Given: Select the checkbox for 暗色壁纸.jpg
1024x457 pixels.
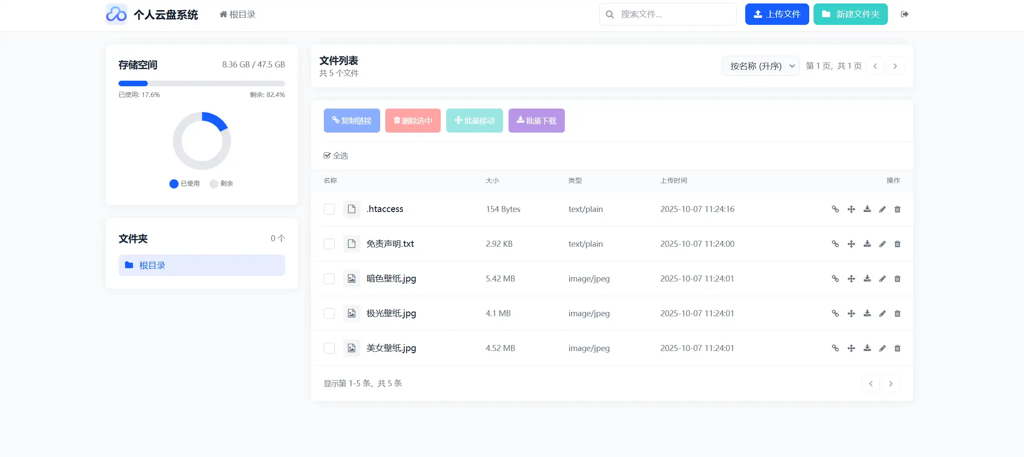Looking at the screenshot, I should (x=329, y=278).
